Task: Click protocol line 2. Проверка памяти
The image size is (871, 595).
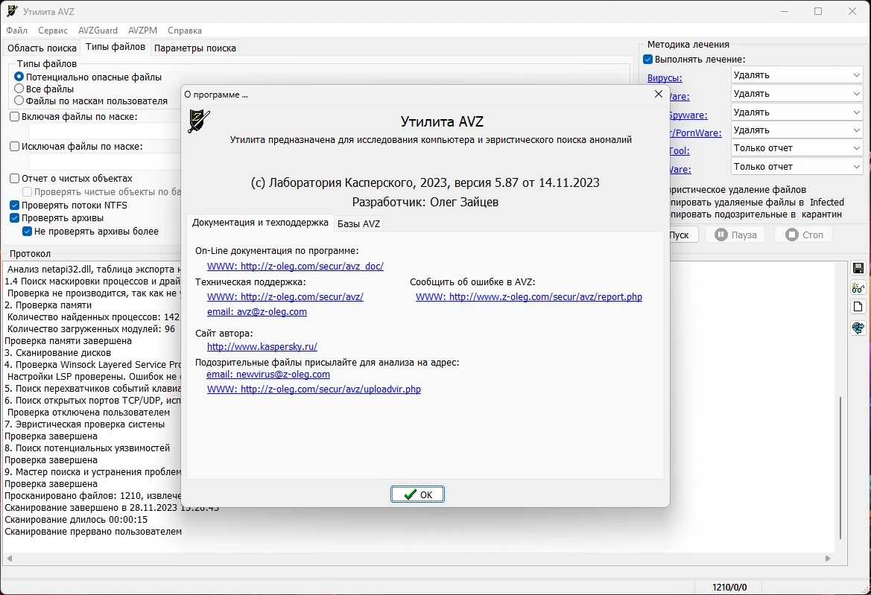Action: 48,305
